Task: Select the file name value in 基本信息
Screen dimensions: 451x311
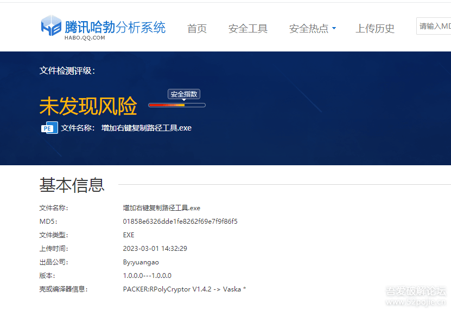Action: click(x=162, y=208)
